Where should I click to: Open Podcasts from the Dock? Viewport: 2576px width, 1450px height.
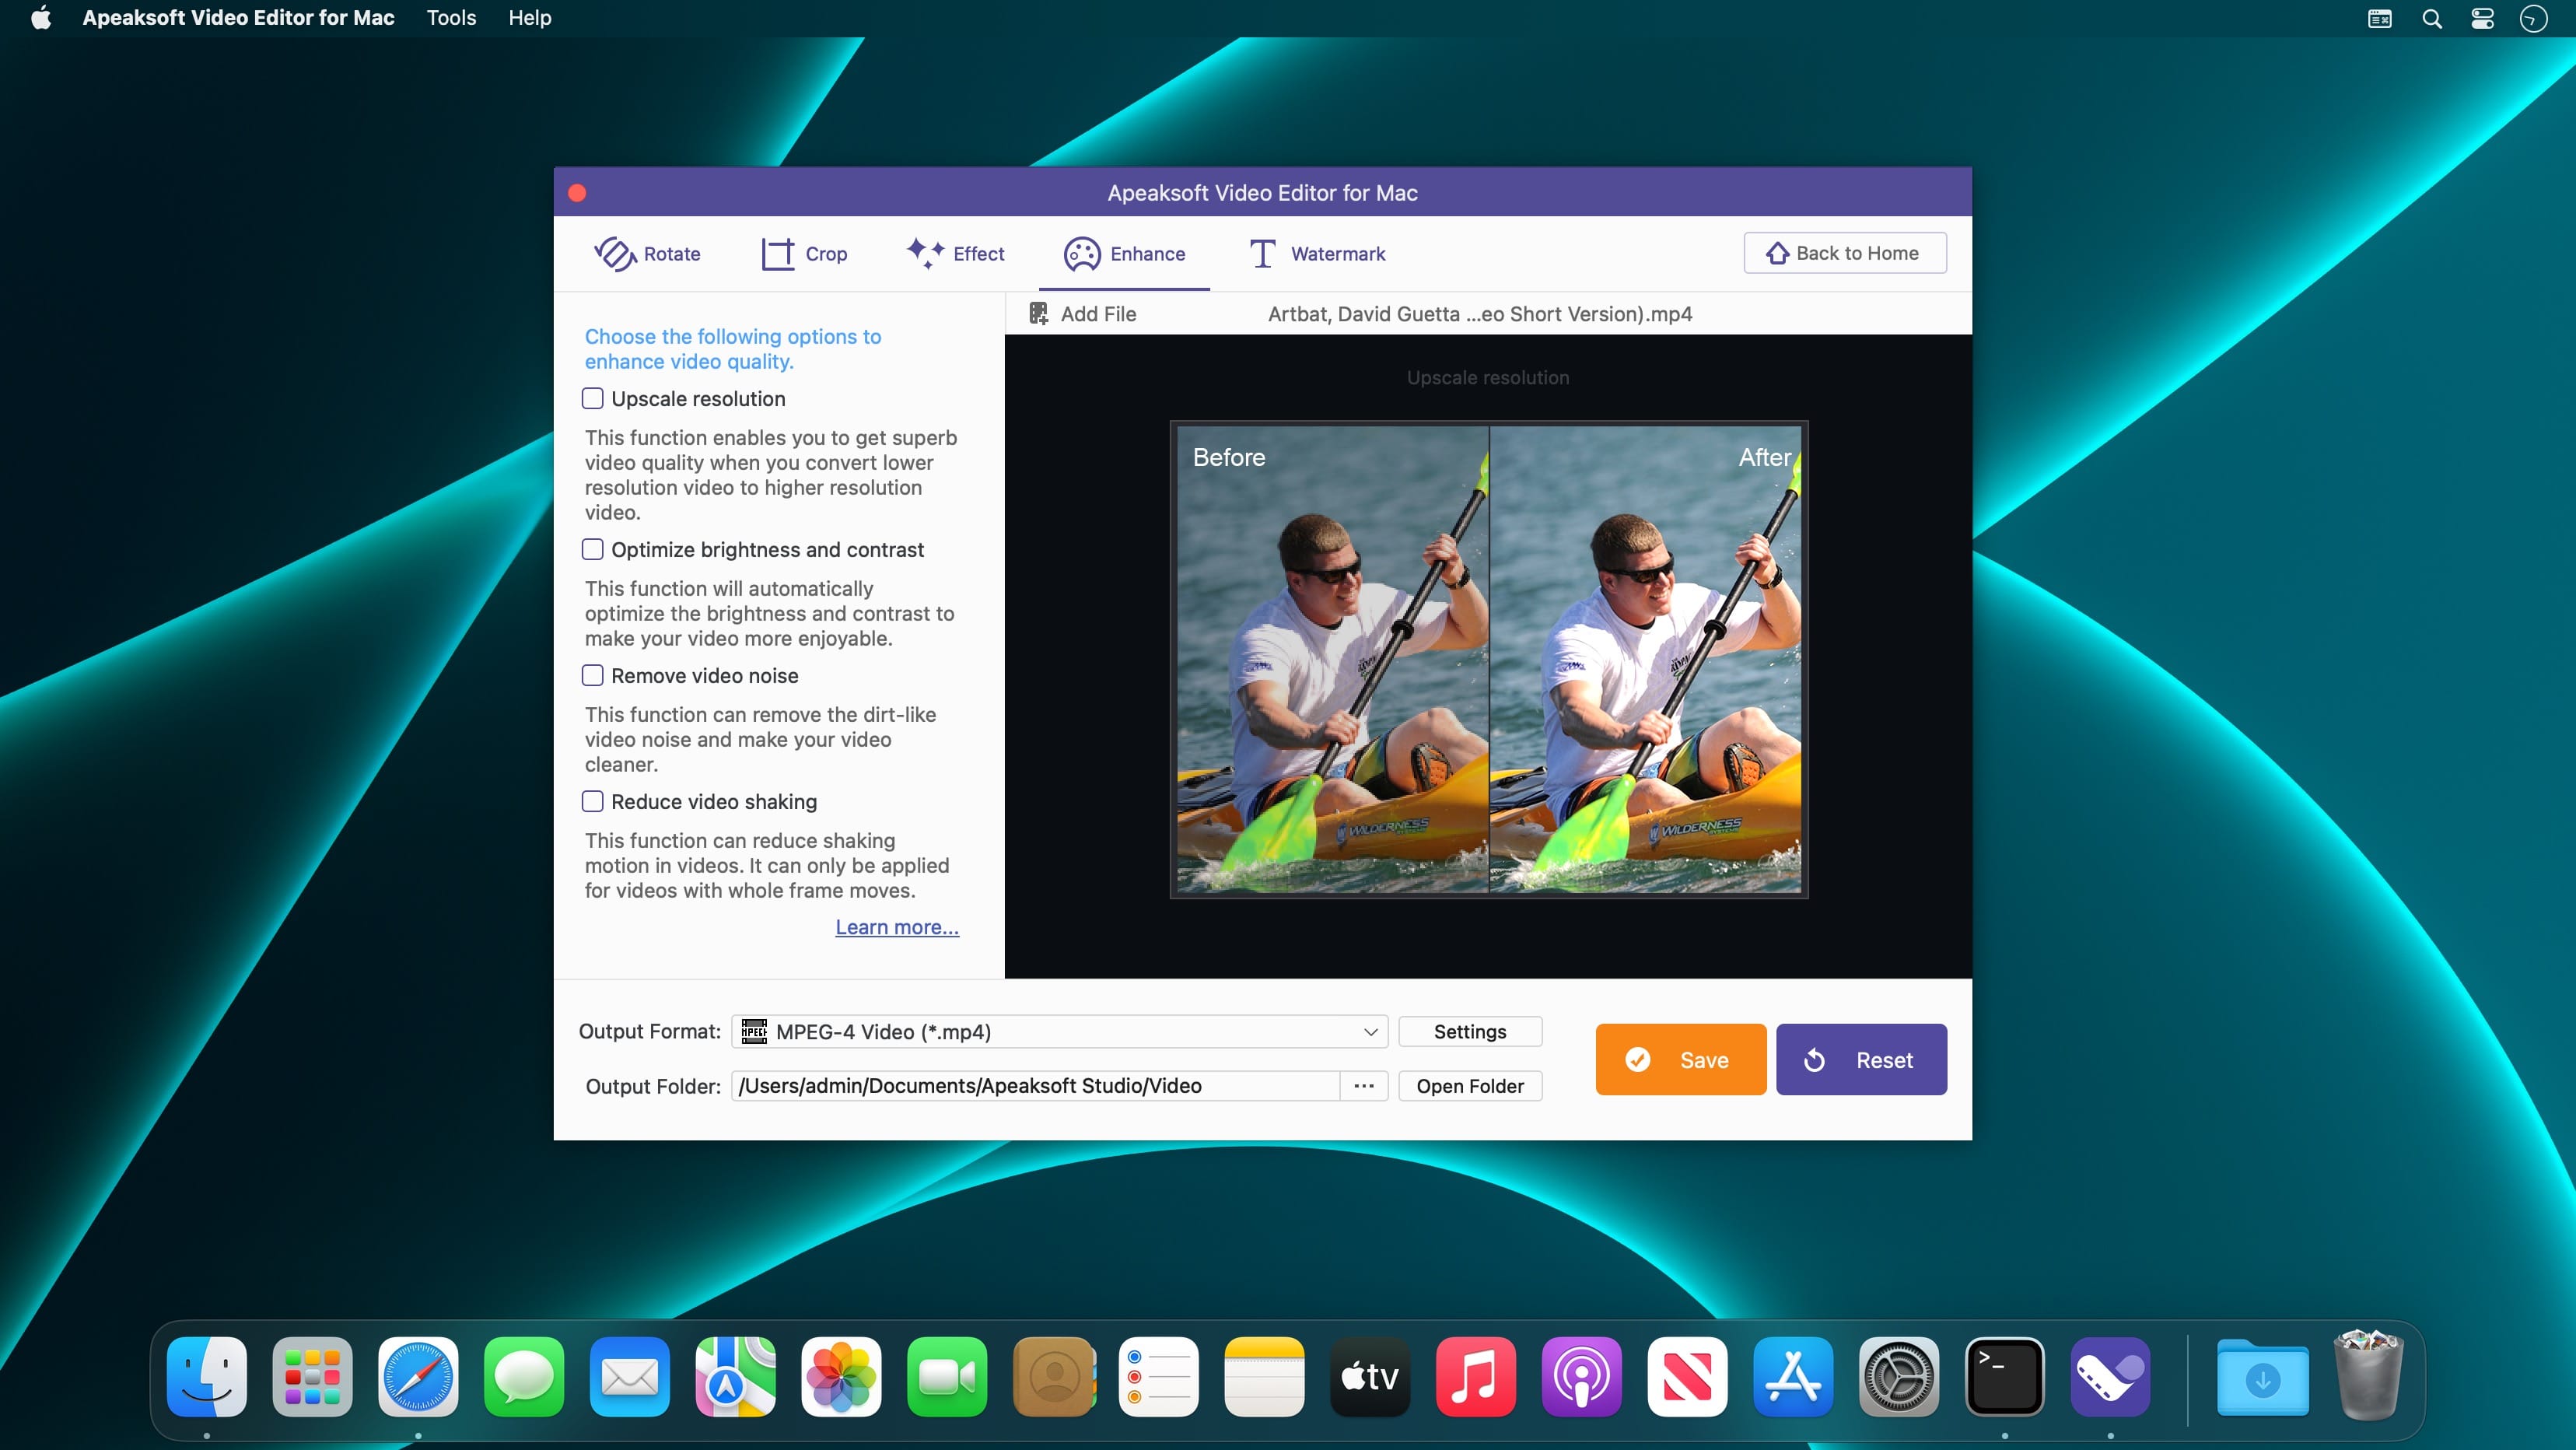click(x=1582, y=1377)
